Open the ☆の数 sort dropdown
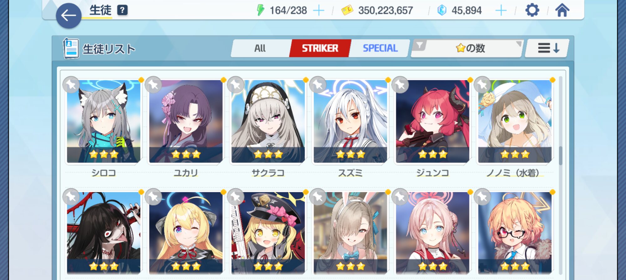This screenshot has width=626, height=280. point(470,48)
